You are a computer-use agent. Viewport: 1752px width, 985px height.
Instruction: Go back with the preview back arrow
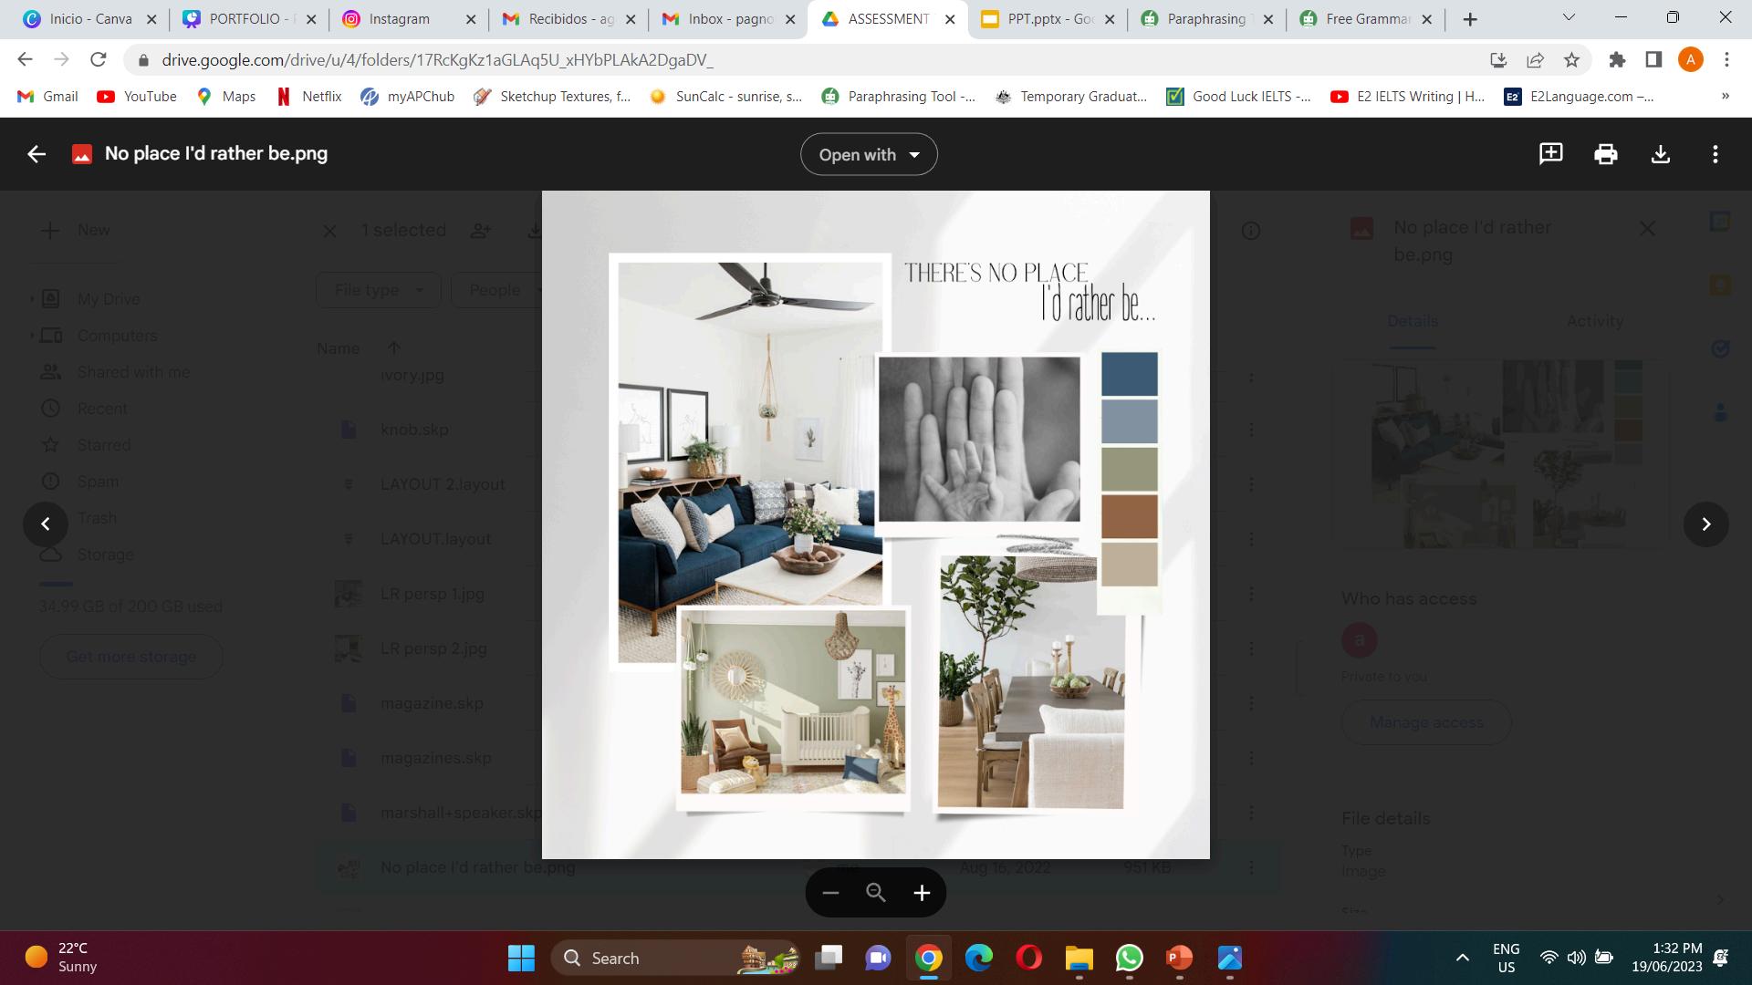(x=36, y=154)
